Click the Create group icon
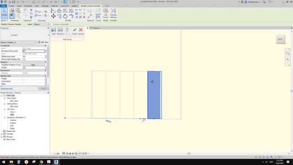This screenshot has width=293, height=165. coord(98,16)
